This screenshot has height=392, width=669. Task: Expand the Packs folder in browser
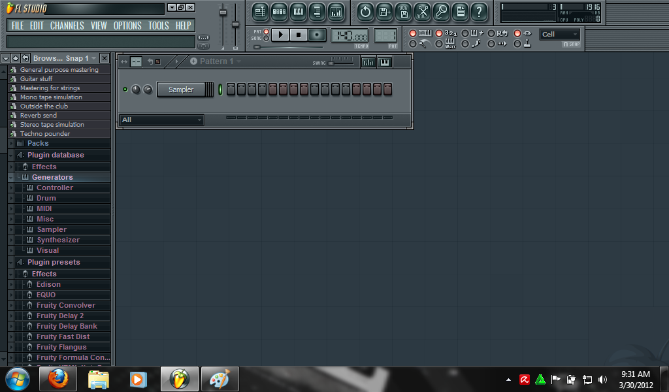11,143
